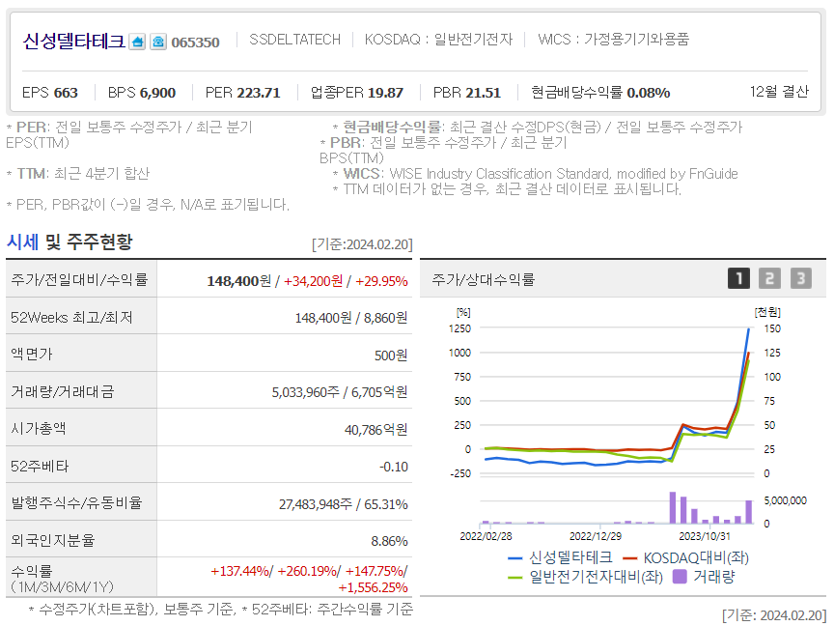Screen dimensions: 834x626
Task: Toggle the 거래량 purple legend swatch
Action: 705,577
